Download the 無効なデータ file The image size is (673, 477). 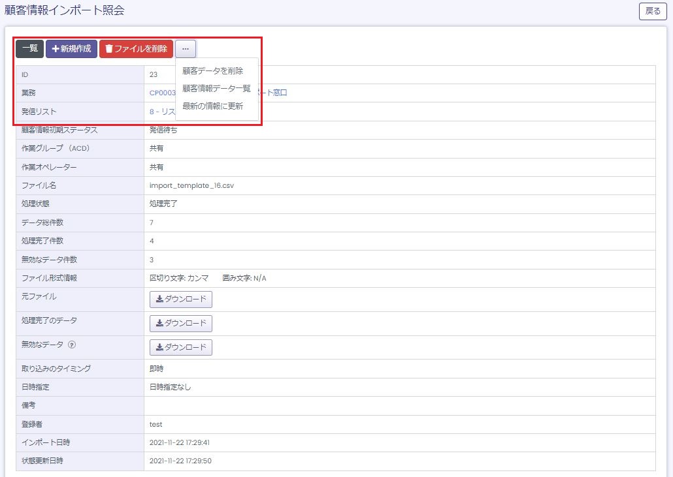(x=181, y=347)
